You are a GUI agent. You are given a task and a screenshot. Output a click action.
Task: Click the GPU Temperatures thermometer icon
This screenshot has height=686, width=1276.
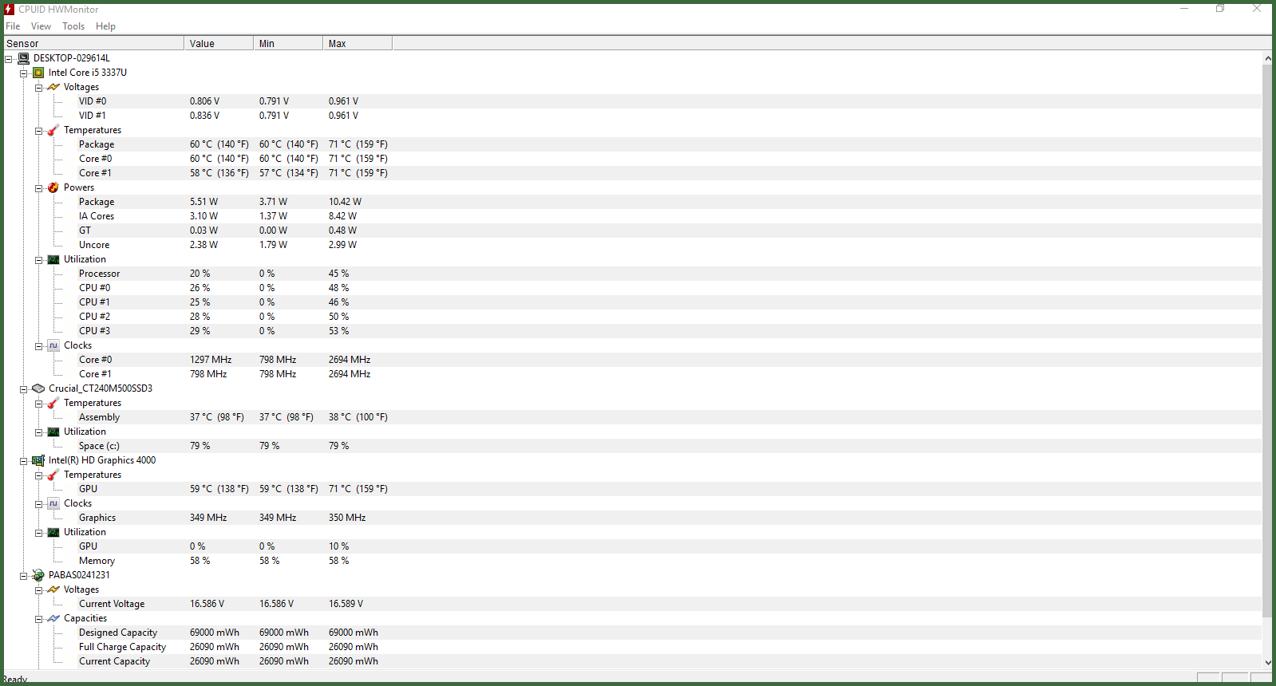click(53, 475)
